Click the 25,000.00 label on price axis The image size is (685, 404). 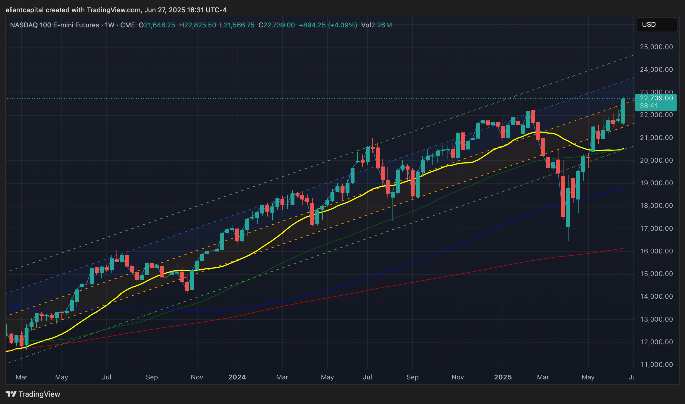[656, 47]
